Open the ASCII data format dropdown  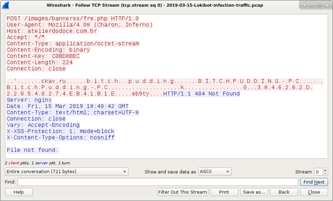tap(215, 171)
